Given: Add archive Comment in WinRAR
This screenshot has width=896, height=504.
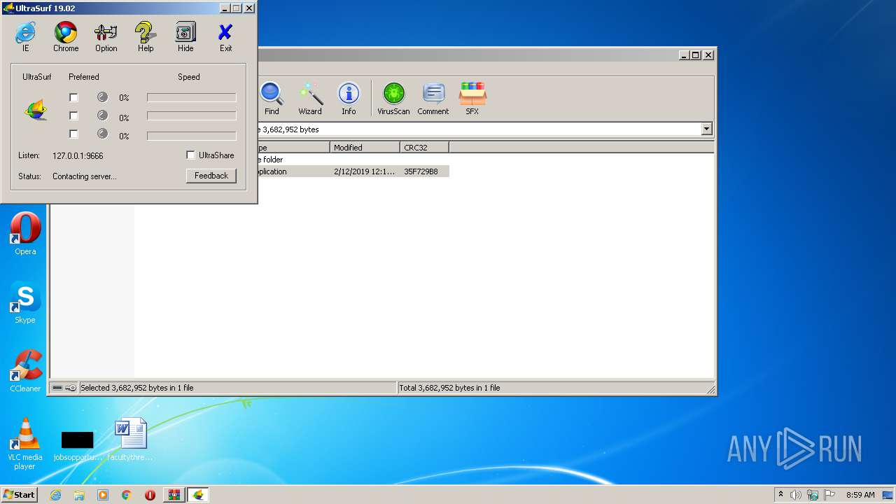Looking at the screenshot, I should [433, 98].
